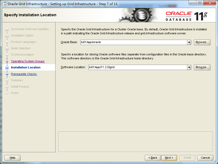Click the Software Location path field
218x164 pixels.
138,67
